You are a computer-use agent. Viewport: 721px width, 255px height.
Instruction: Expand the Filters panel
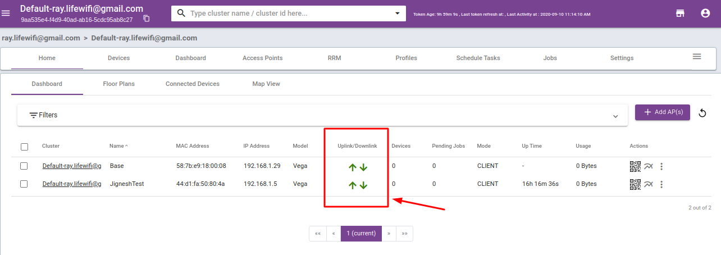pos(615,116)
